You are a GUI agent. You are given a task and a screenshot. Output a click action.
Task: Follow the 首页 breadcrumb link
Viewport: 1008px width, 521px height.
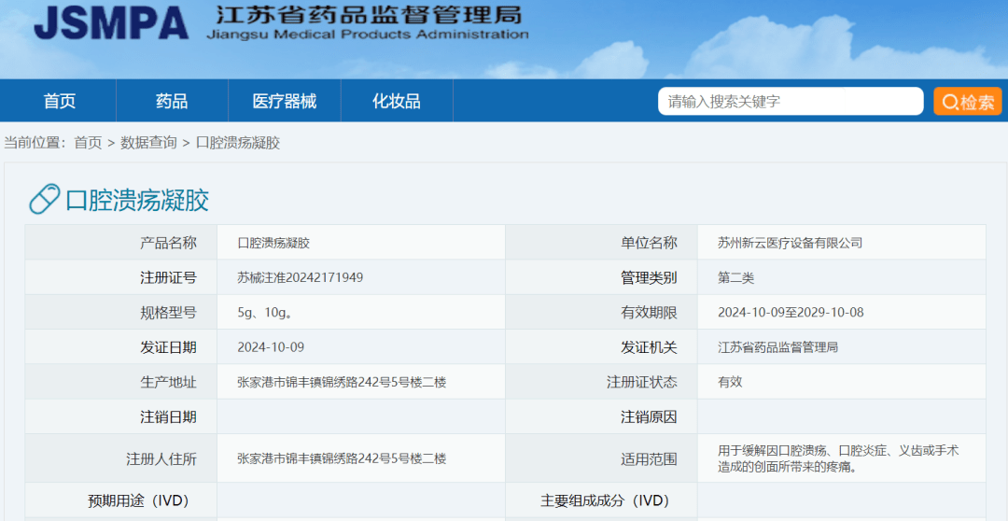tap(88, 143)
